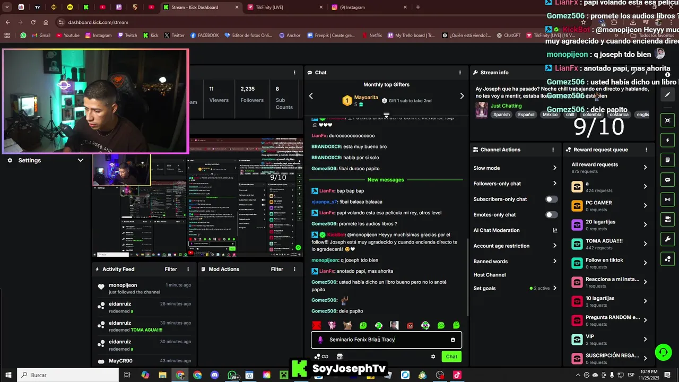The height and width of the screenshot is (382, 679).
Task: Open AI Chat Moderation stats icon
Action: (555, 230)
